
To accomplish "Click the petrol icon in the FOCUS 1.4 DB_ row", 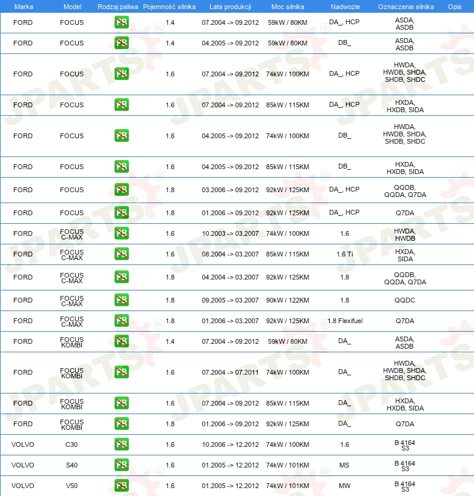I will pos(121,42).
